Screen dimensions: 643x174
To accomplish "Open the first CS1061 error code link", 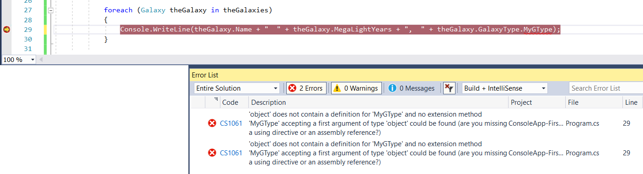I will click(231, 123).
